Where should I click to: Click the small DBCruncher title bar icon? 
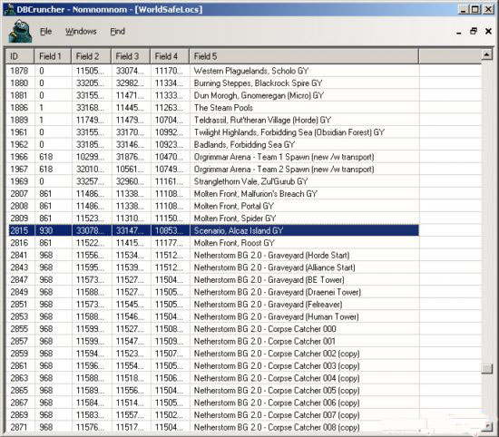click(x=10, y=9)
